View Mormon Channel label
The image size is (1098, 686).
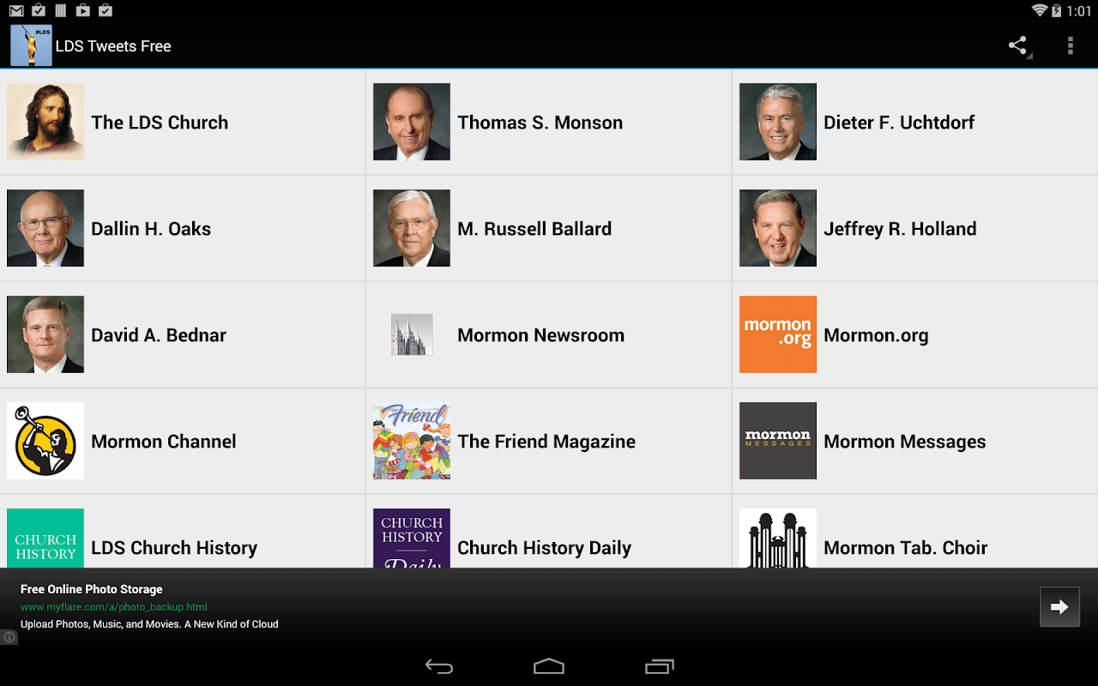164,442
